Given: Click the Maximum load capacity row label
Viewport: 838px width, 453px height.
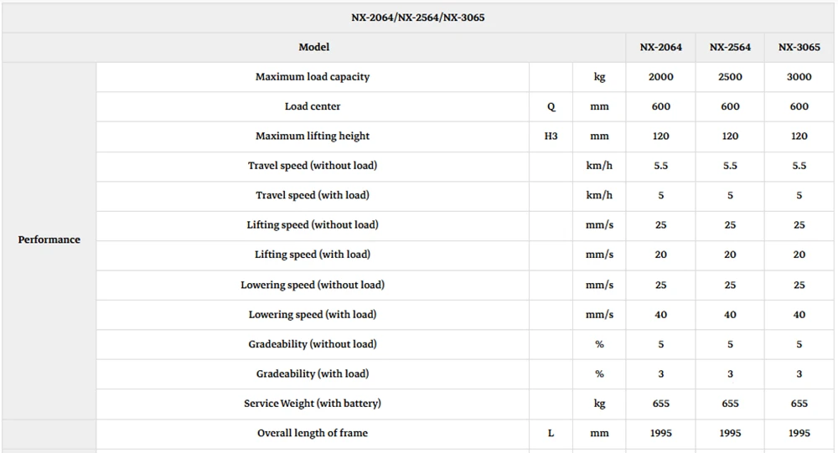Looking at the screenshot, I should [313, 77].
